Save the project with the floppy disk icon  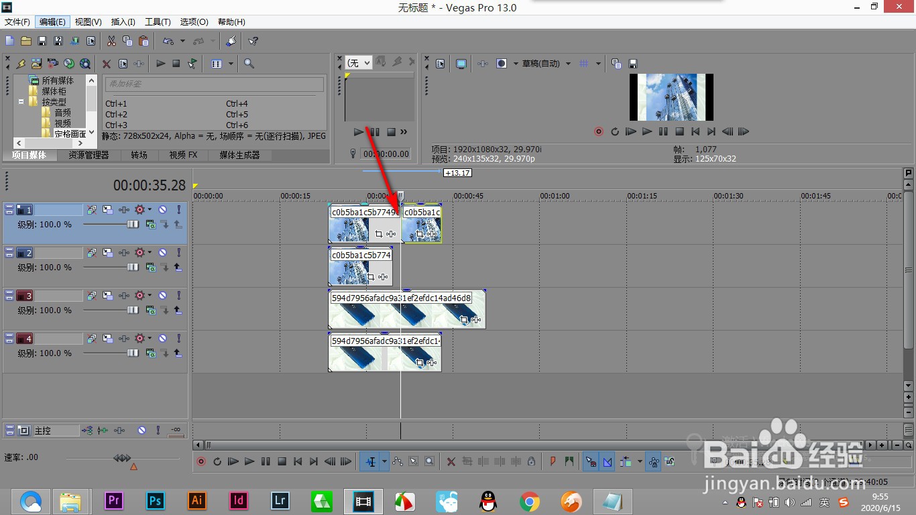42,41
